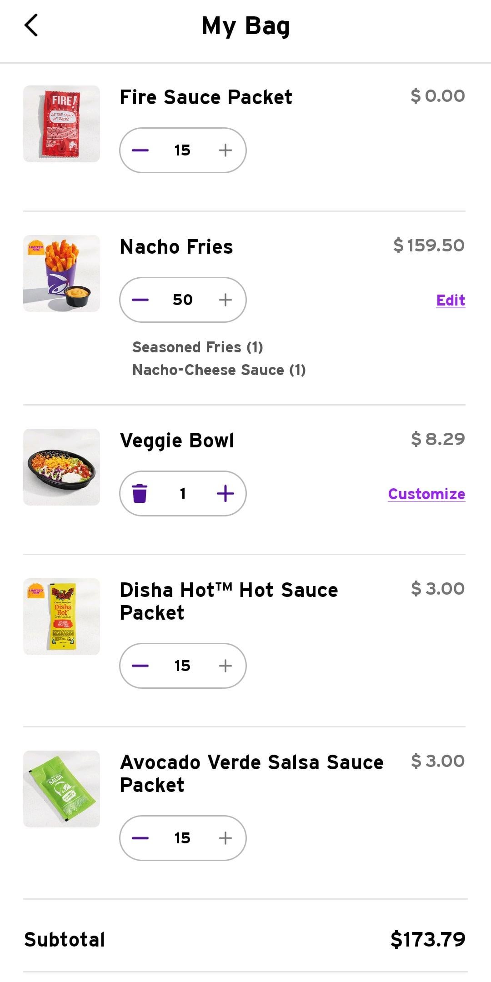Increase Disha Hot Sauce Packet quantity

pos(225,666)
